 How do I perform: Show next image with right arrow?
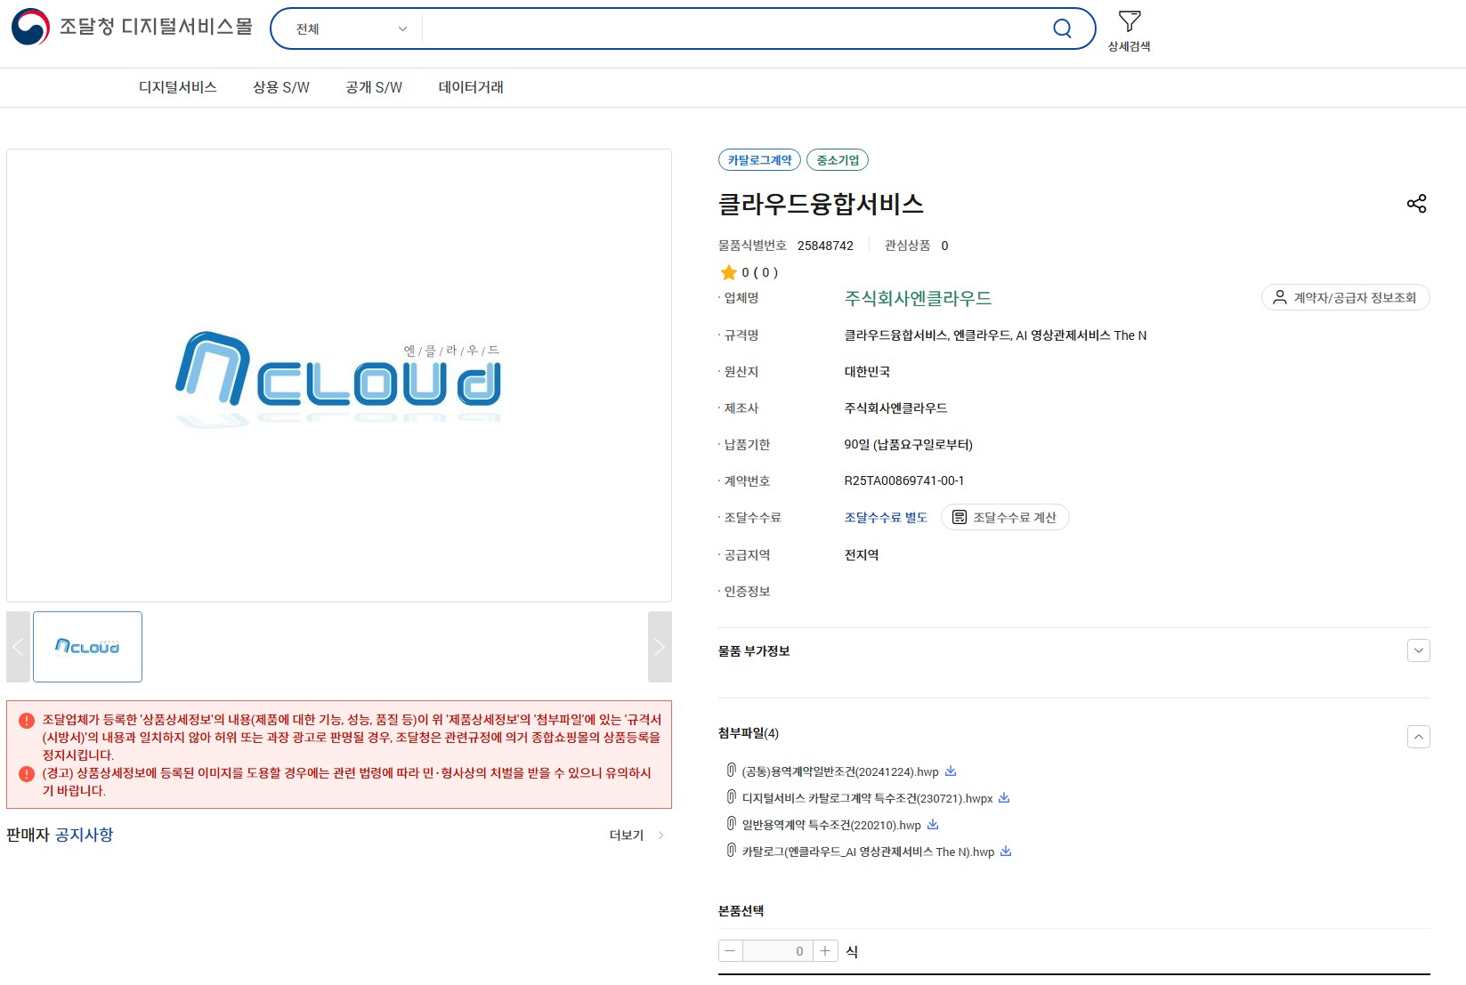click(660, 647)
